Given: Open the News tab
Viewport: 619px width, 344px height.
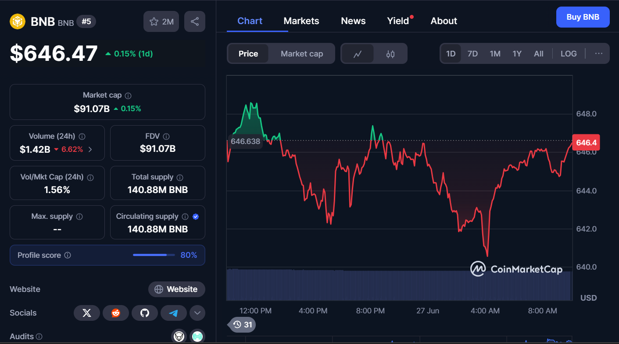Looking at the screenshot, I should pos(353,21).
